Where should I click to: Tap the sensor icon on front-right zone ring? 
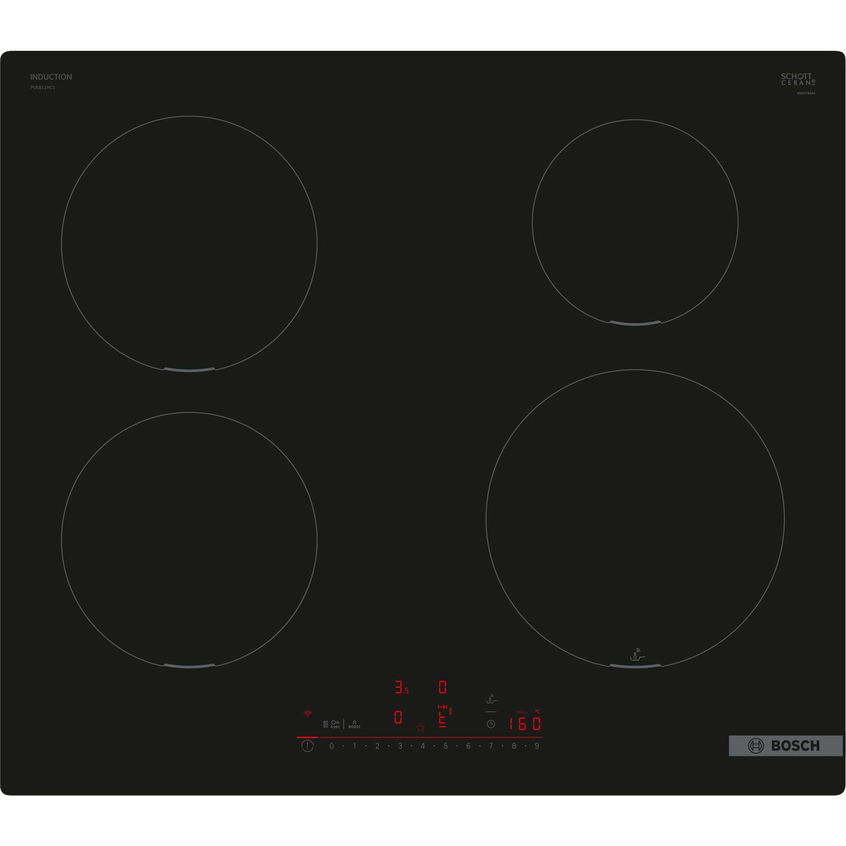point(637,655)
